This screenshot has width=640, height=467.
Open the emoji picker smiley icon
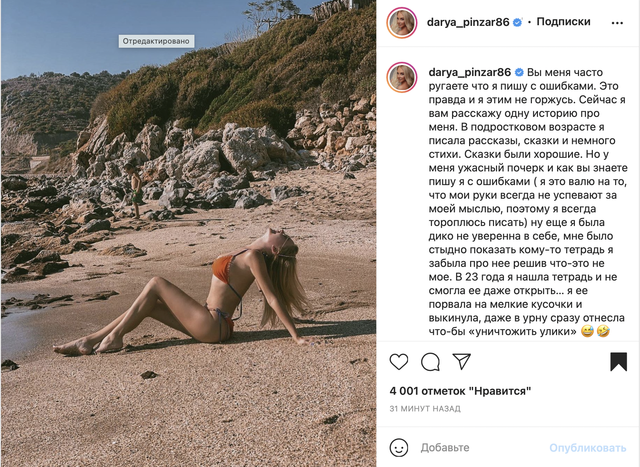(399, 448)
